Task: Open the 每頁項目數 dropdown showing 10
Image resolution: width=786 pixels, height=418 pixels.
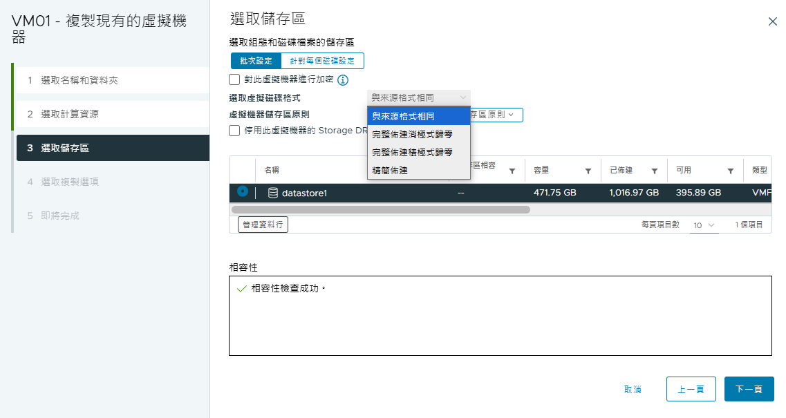Action: tap(704, 225)
